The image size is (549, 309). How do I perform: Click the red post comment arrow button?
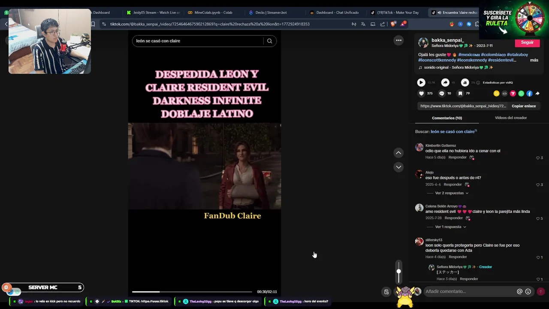coord(540,291)
